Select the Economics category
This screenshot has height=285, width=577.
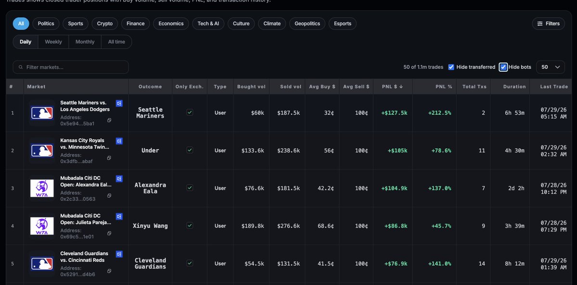point(171,24)
